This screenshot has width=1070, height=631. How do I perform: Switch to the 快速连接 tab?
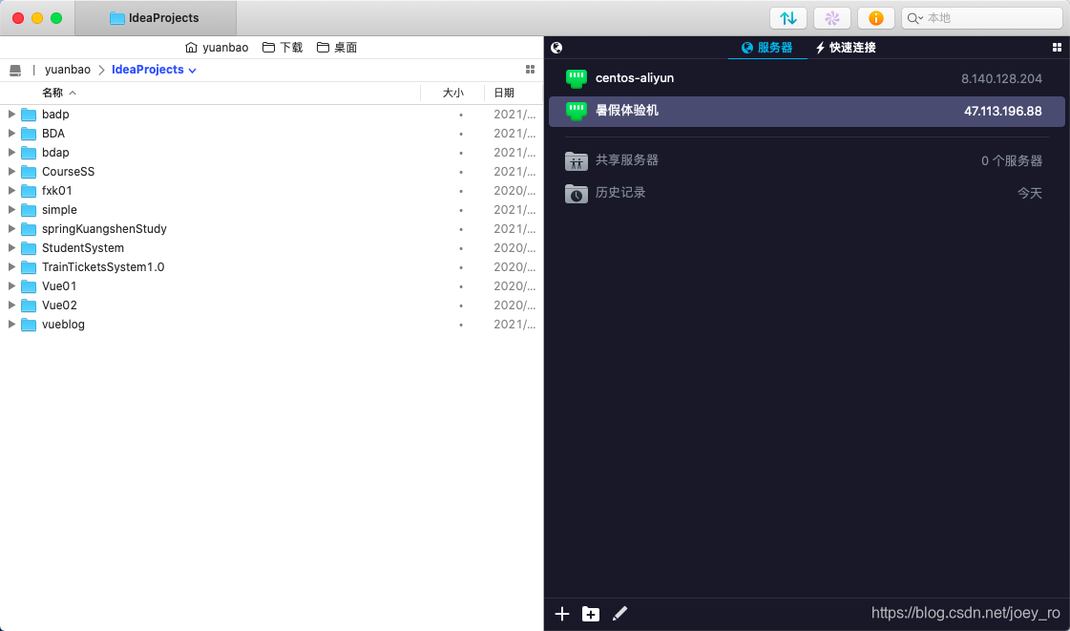pos(846,47)
